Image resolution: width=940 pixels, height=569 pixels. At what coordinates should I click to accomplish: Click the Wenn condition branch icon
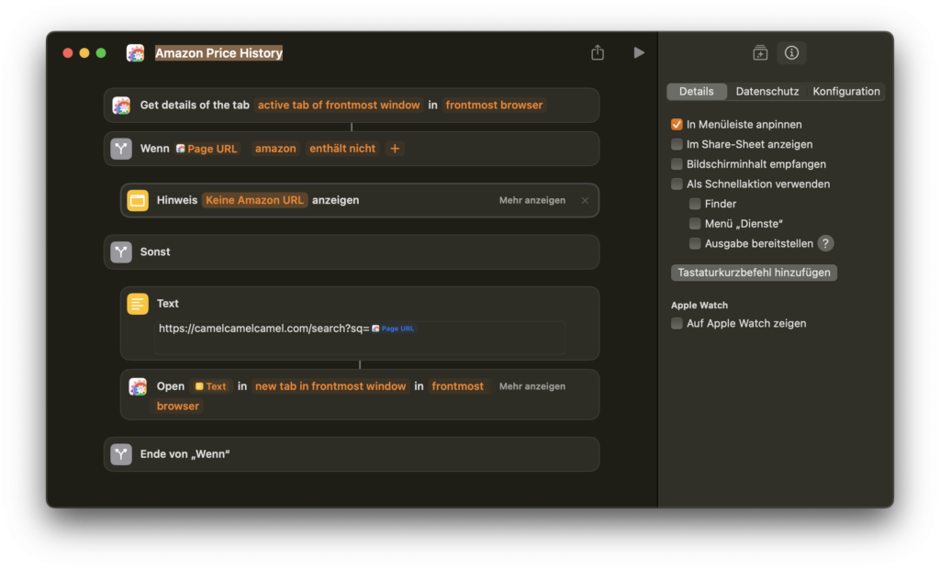(121, 149)
